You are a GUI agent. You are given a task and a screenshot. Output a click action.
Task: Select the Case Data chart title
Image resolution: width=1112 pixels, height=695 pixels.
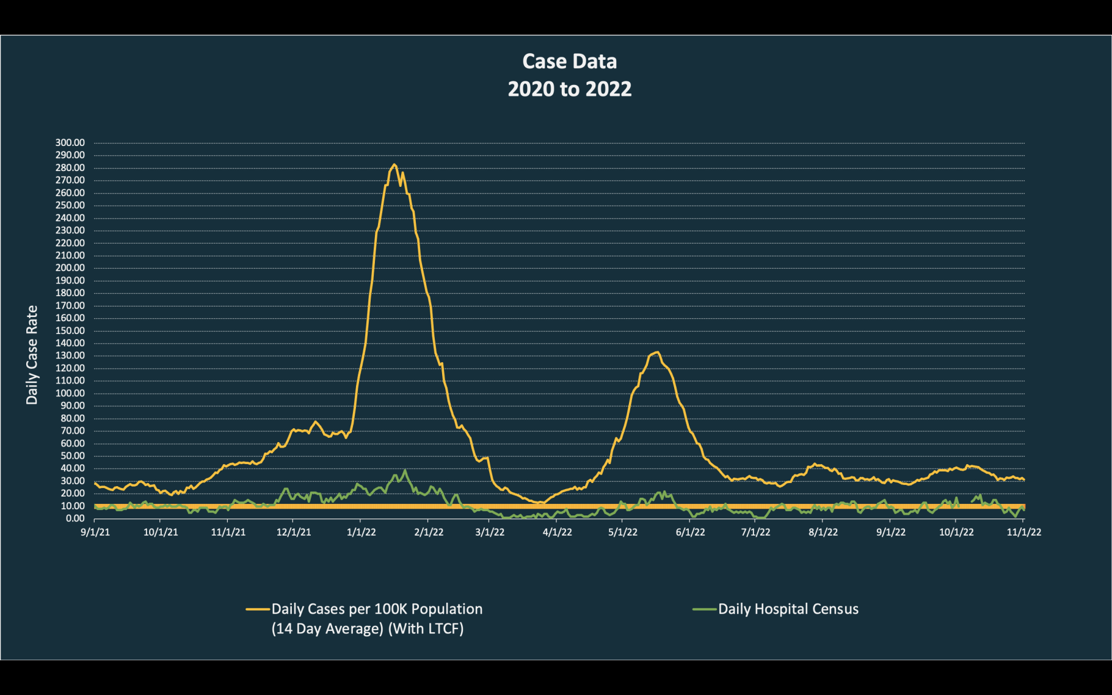569,61
